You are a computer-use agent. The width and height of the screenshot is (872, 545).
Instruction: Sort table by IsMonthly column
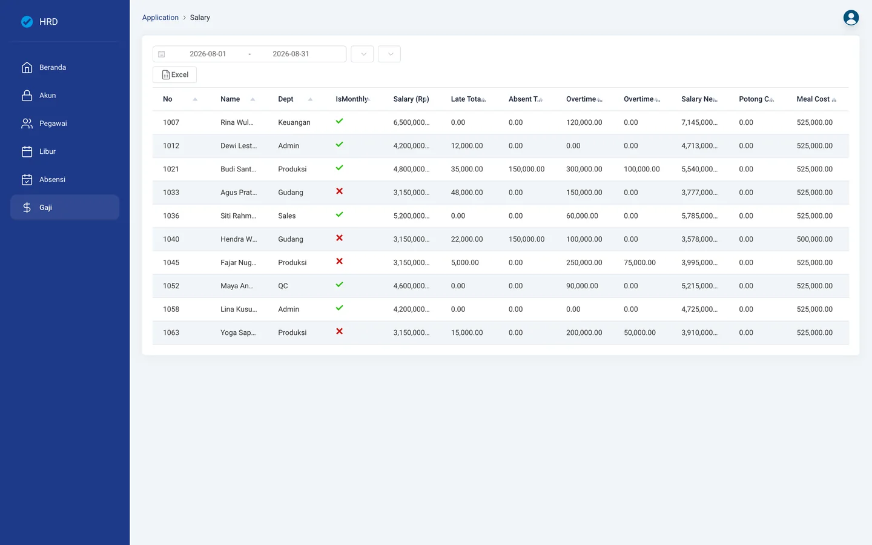click(368, 99)
